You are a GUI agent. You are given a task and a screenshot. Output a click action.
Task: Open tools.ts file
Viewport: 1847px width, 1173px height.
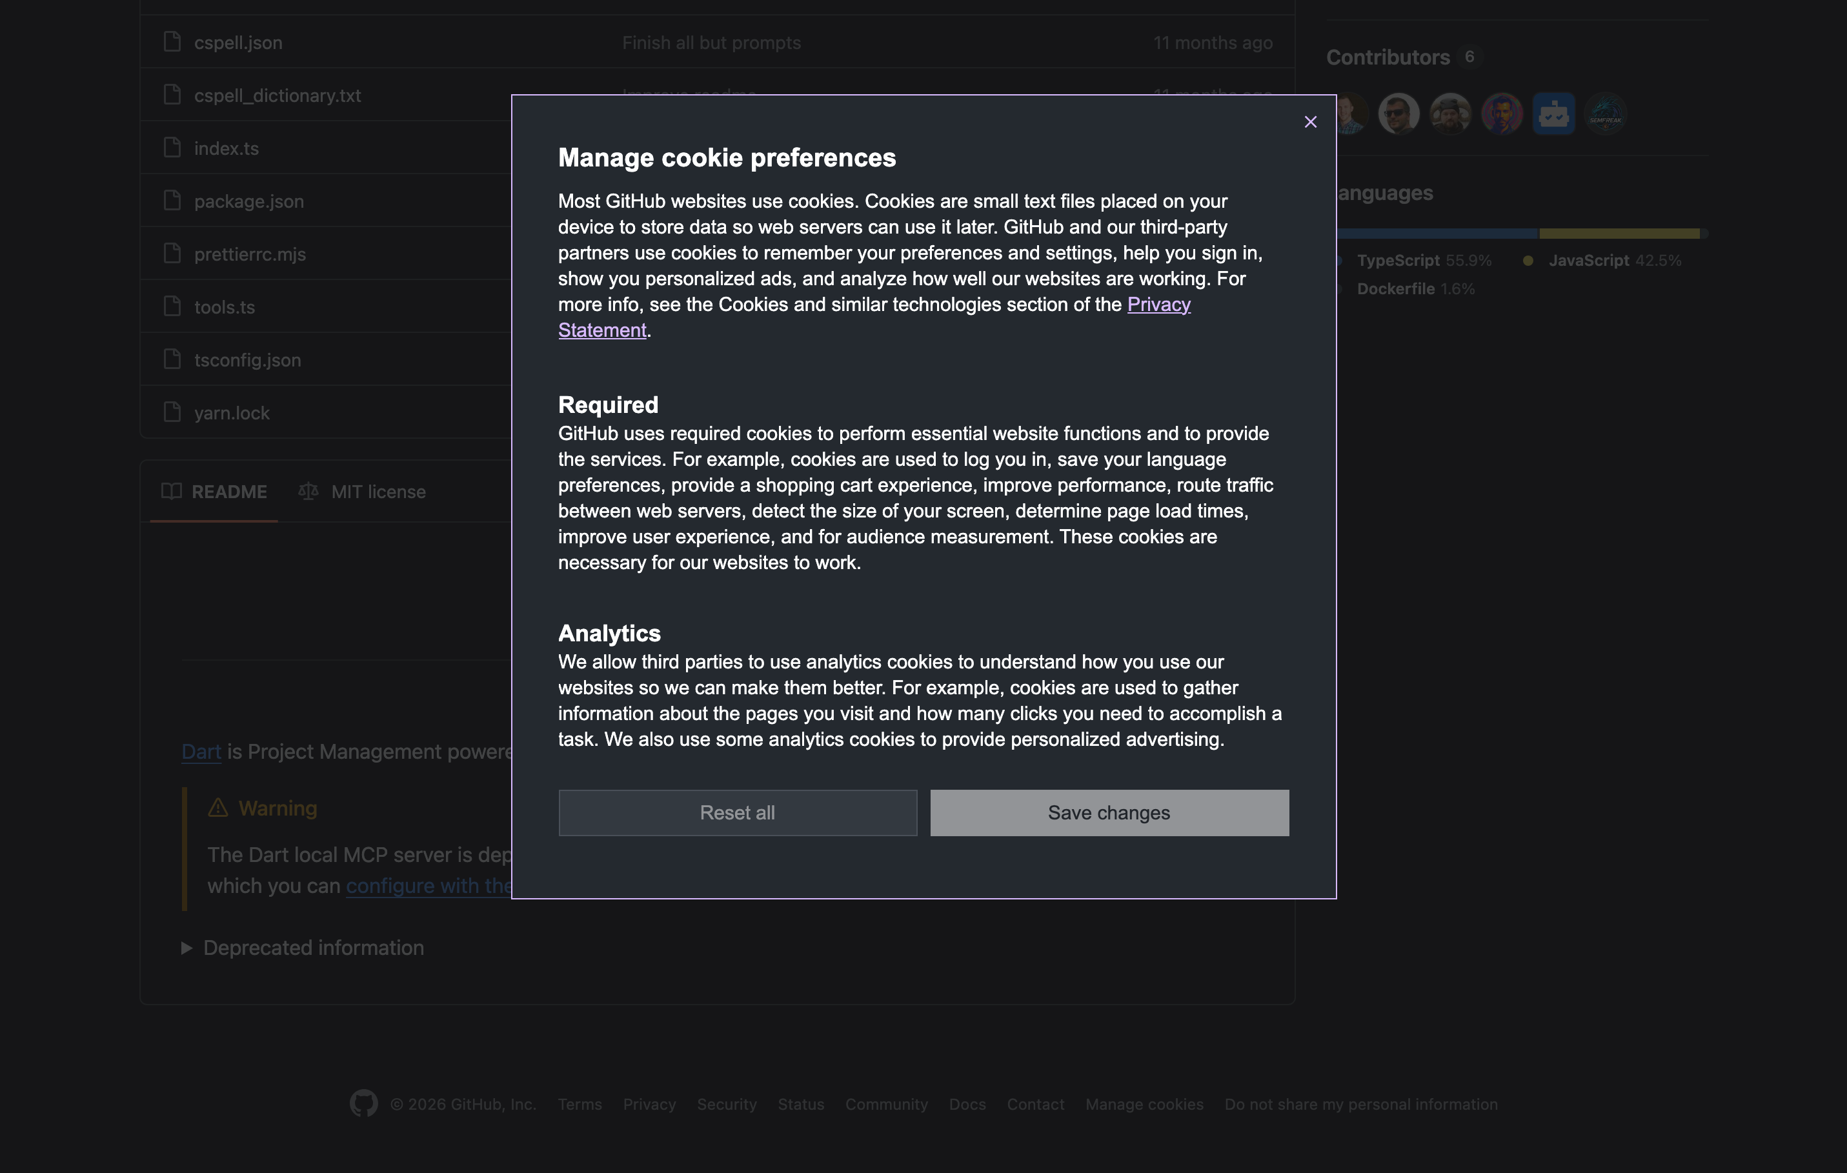[x=224, y=306]
